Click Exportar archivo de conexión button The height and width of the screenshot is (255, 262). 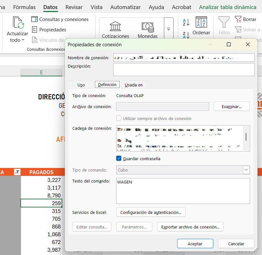pyautogui.click(x=190, y=227)
